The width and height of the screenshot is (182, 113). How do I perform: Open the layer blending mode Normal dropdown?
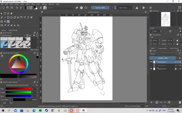tap(163, 54)
